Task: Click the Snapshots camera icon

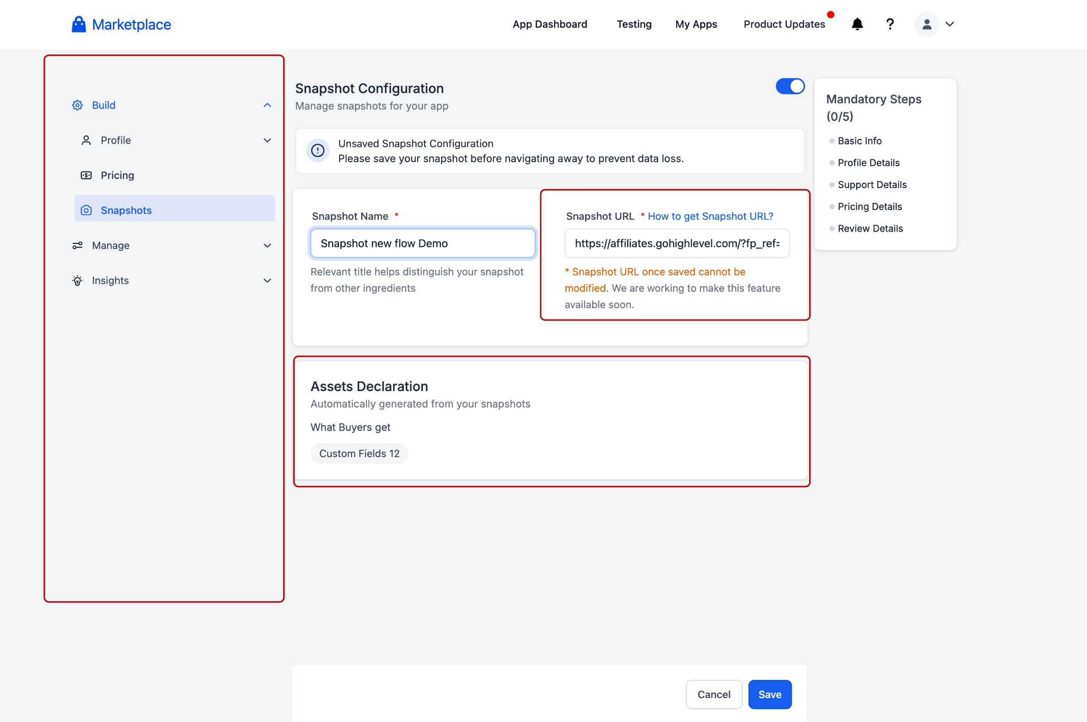Action: (86, 210)
